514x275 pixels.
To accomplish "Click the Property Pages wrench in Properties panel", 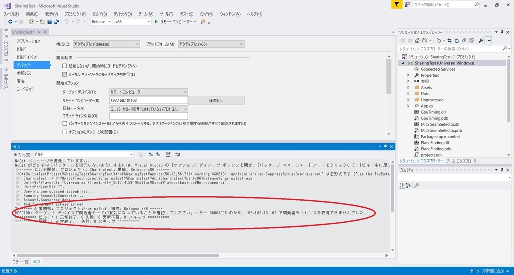I will tap(416, 185).
